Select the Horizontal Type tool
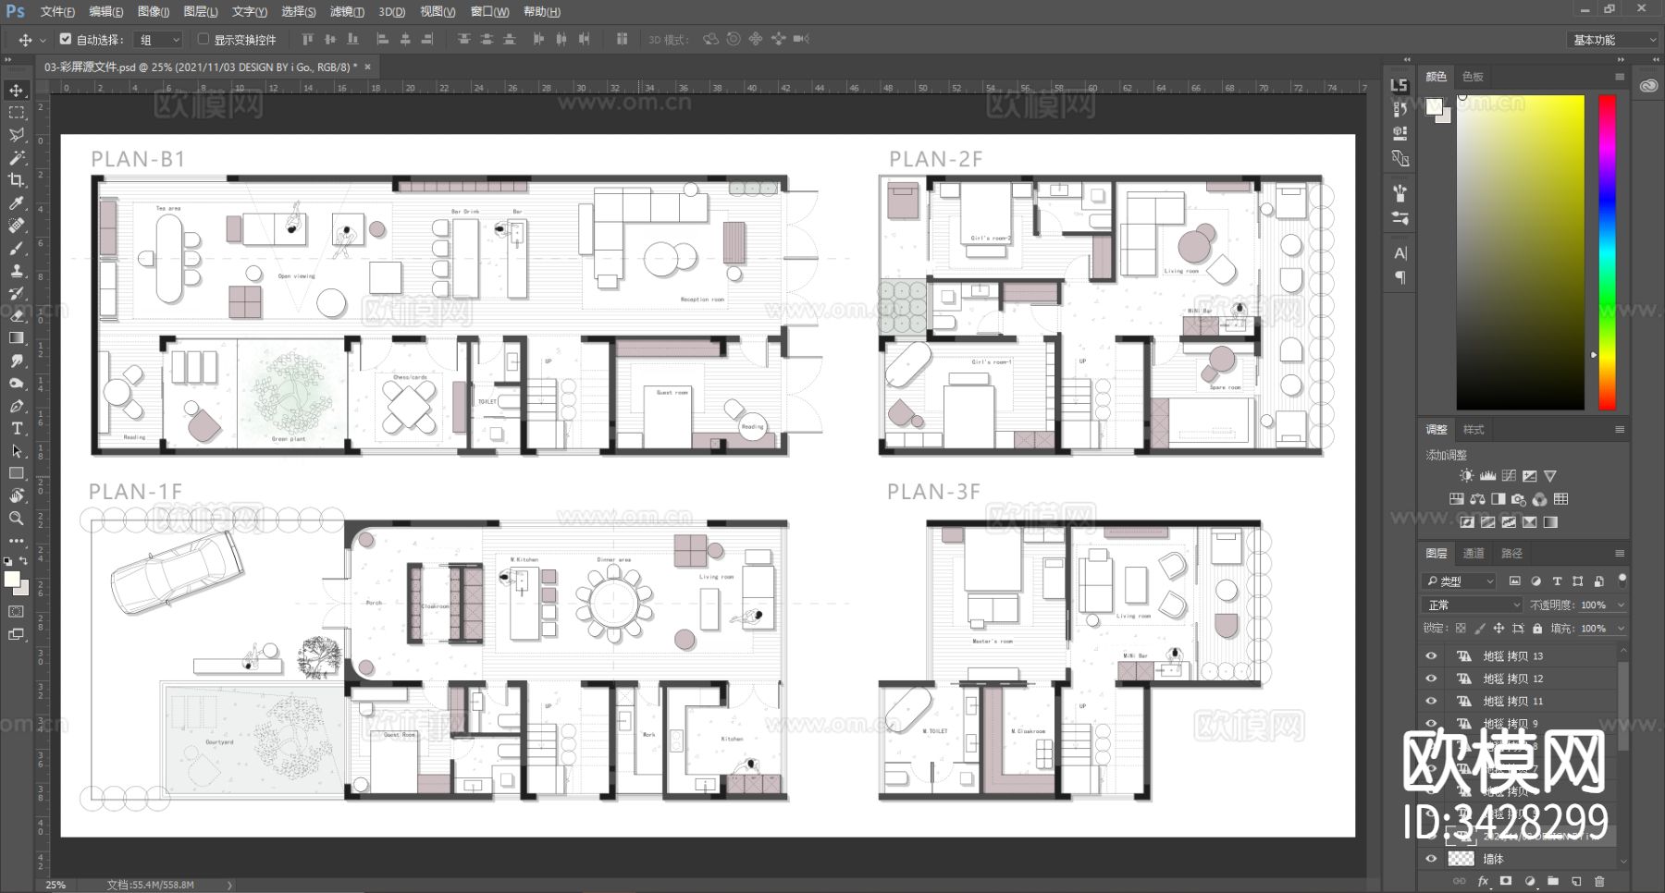1665x893 pixels. [17, 428]
